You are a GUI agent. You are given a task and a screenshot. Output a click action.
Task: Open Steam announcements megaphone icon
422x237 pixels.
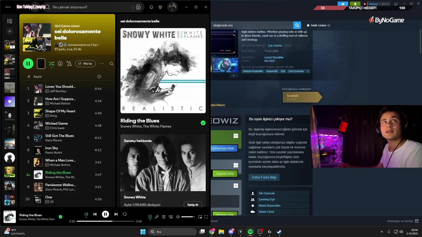pos(343,4)
